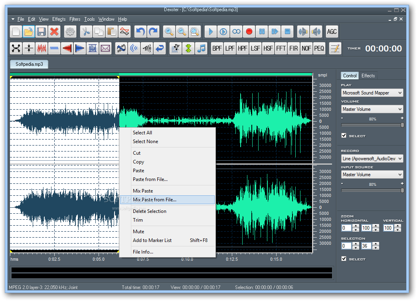Click the Stop button
Viewport: 417px width, 301px height.
[287, 31]
